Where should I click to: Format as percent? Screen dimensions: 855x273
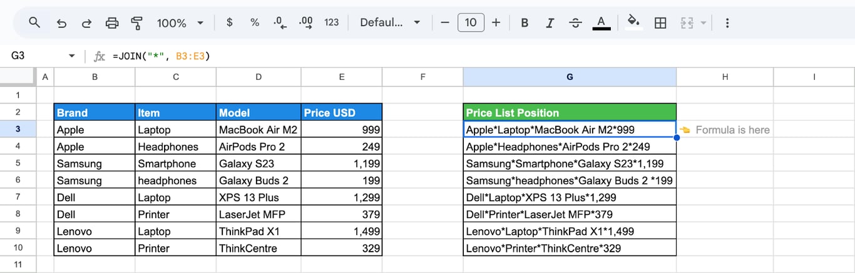pos(255,22)
